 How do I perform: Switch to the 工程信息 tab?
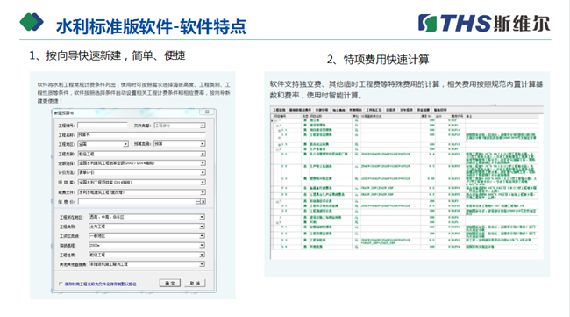pos(279,110)
